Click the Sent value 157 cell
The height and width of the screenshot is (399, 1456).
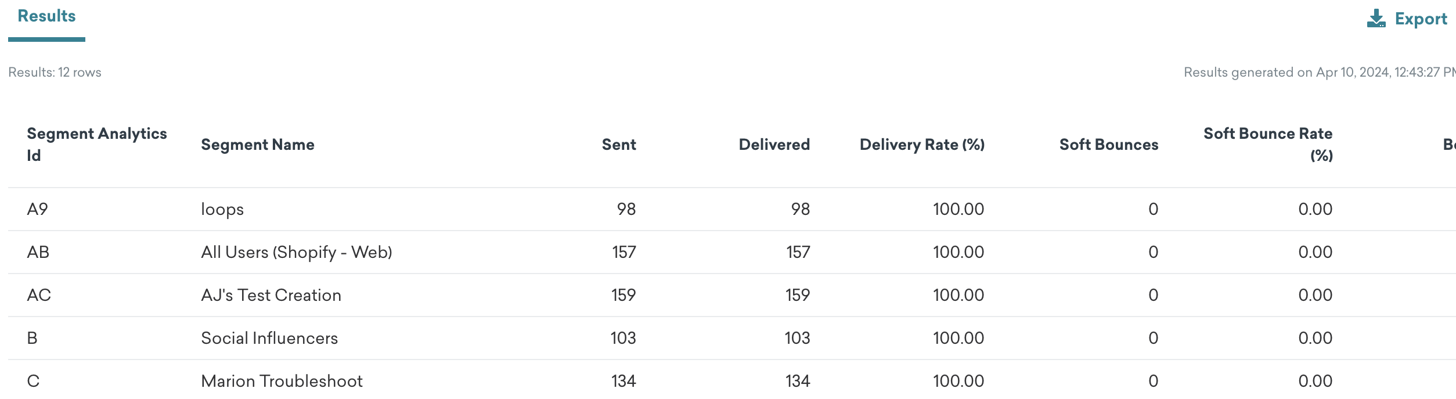click(624, 252)
